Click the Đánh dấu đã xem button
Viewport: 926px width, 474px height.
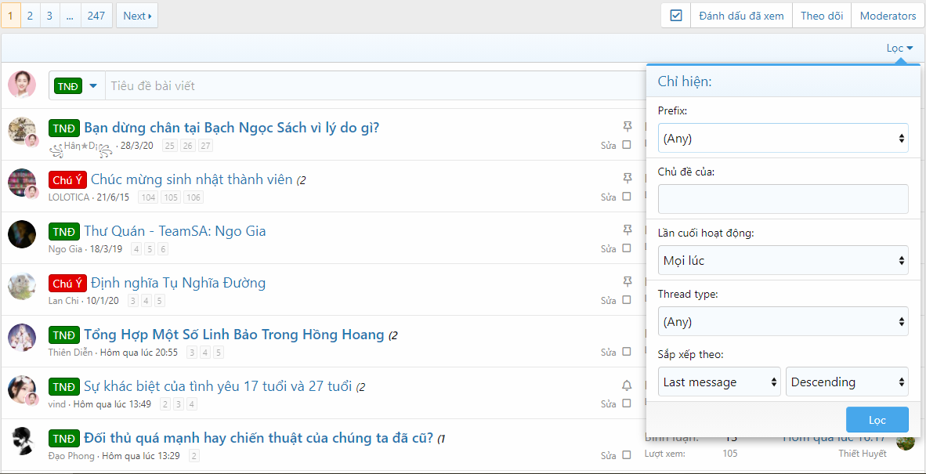[x=741, y=16]
